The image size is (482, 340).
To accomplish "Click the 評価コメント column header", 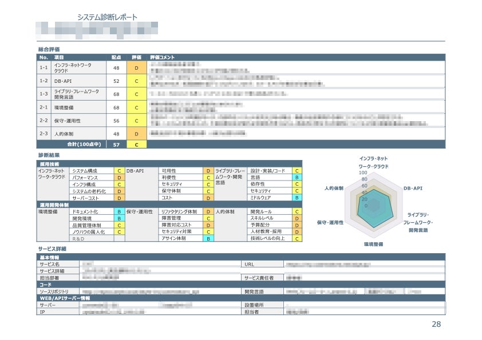I will tap(163, 57).
